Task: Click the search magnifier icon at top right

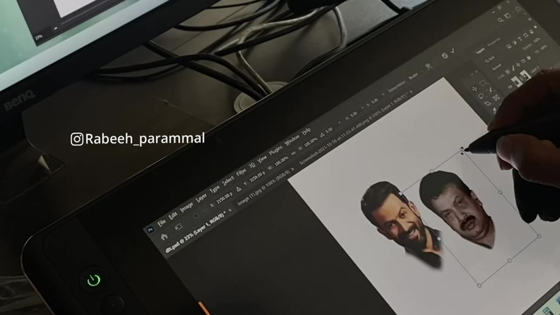Action: pyautogui.click(x=500, y=20)
